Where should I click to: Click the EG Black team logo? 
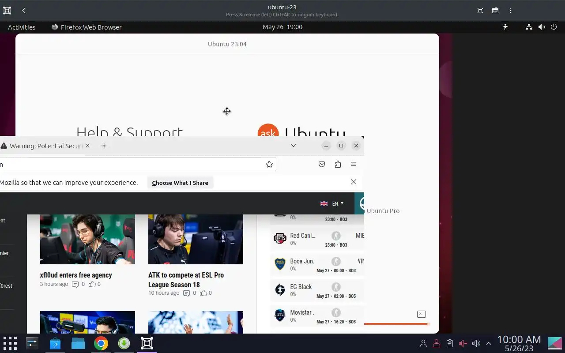280,290
